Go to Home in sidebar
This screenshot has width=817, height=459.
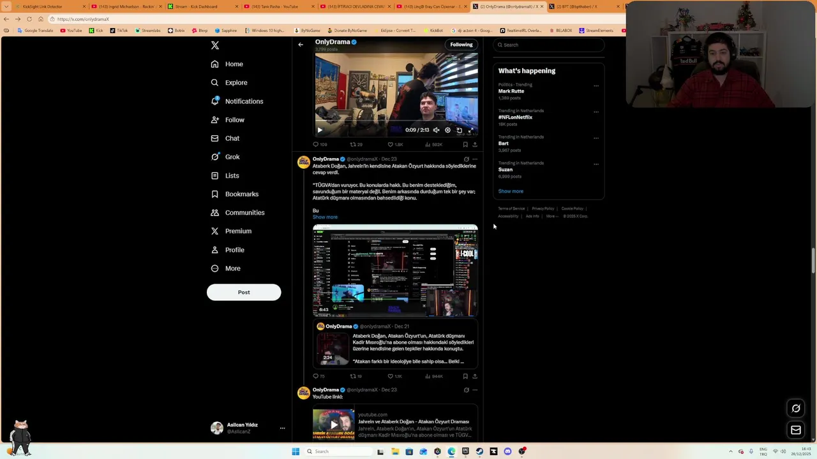[x=227, y=64]
